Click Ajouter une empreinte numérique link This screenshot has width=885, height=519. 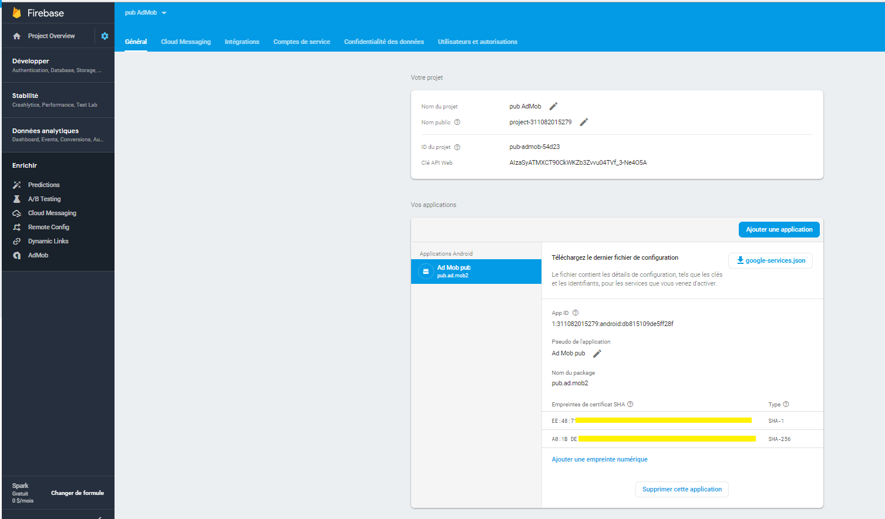[600, 459]
